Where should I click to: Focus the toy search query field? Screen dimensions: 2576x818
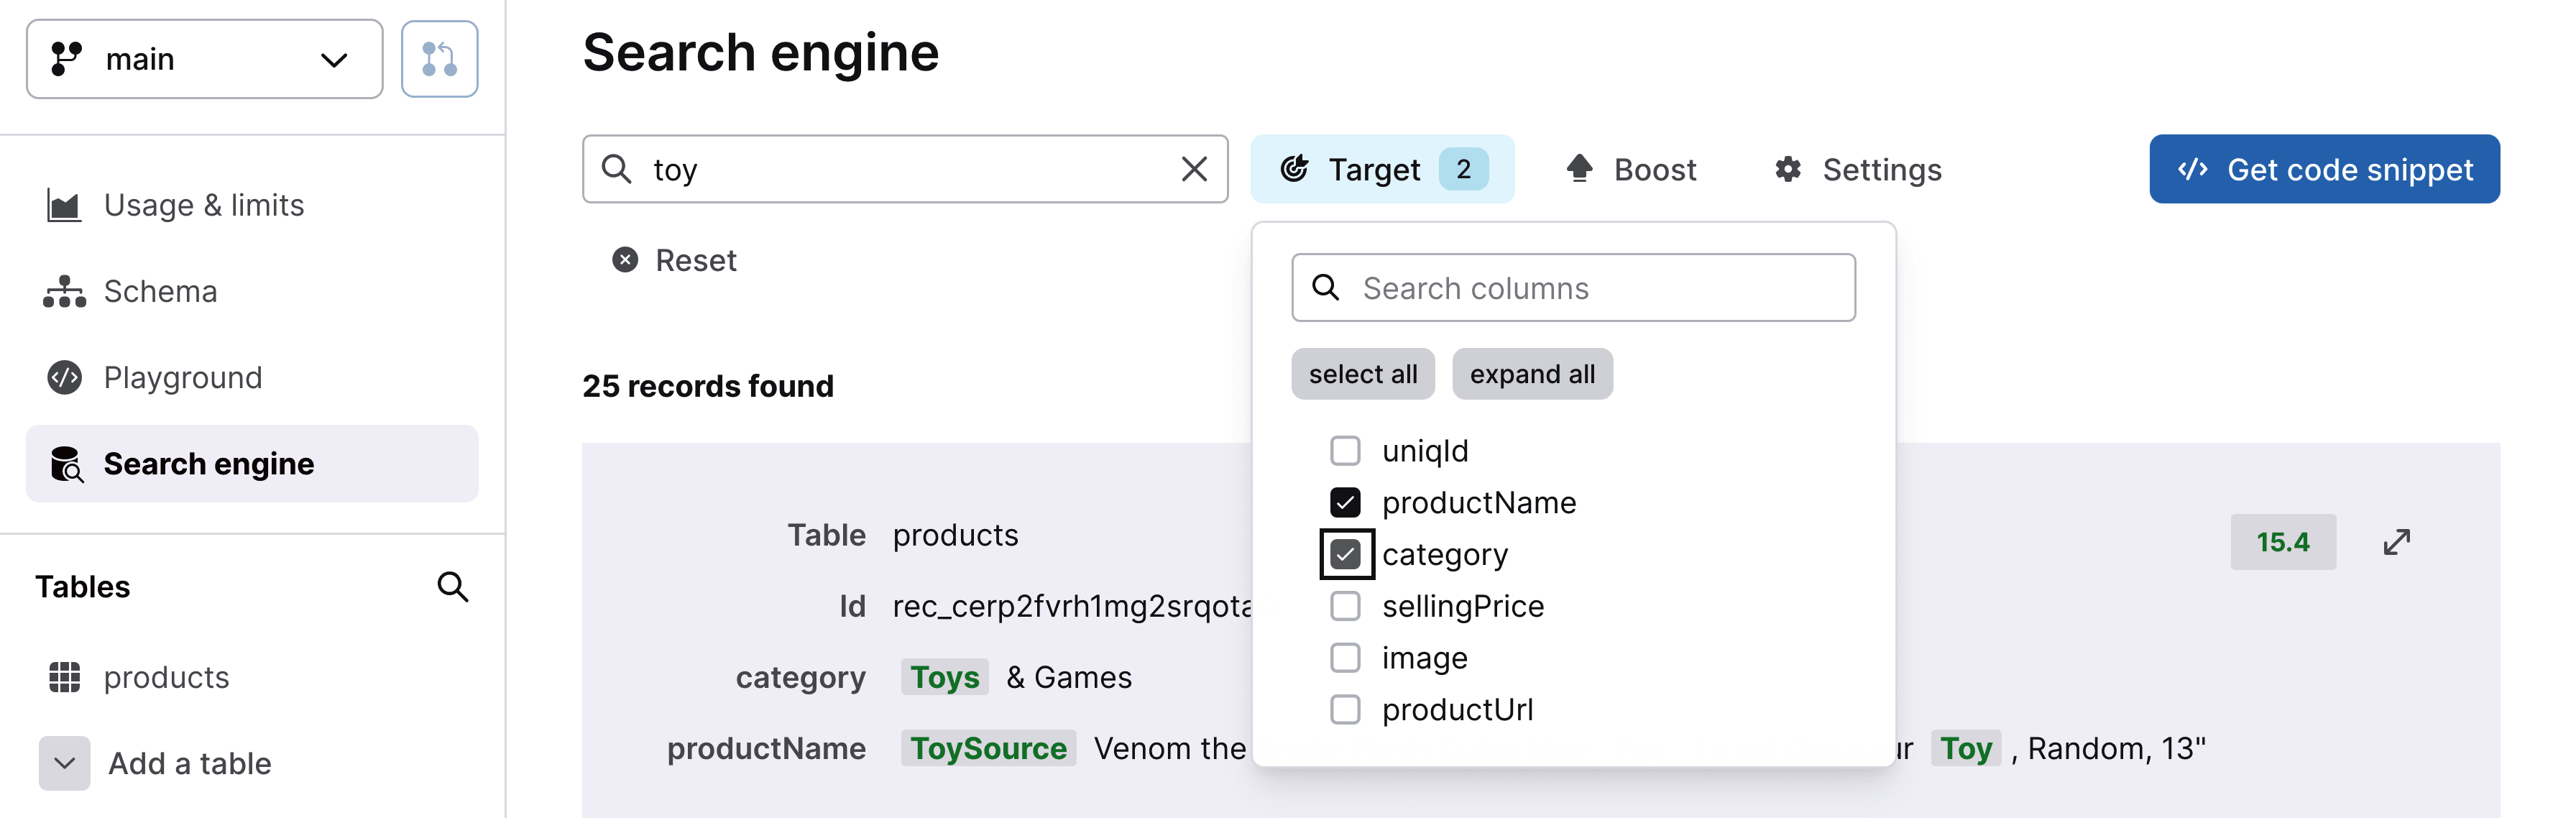point(905,169)
